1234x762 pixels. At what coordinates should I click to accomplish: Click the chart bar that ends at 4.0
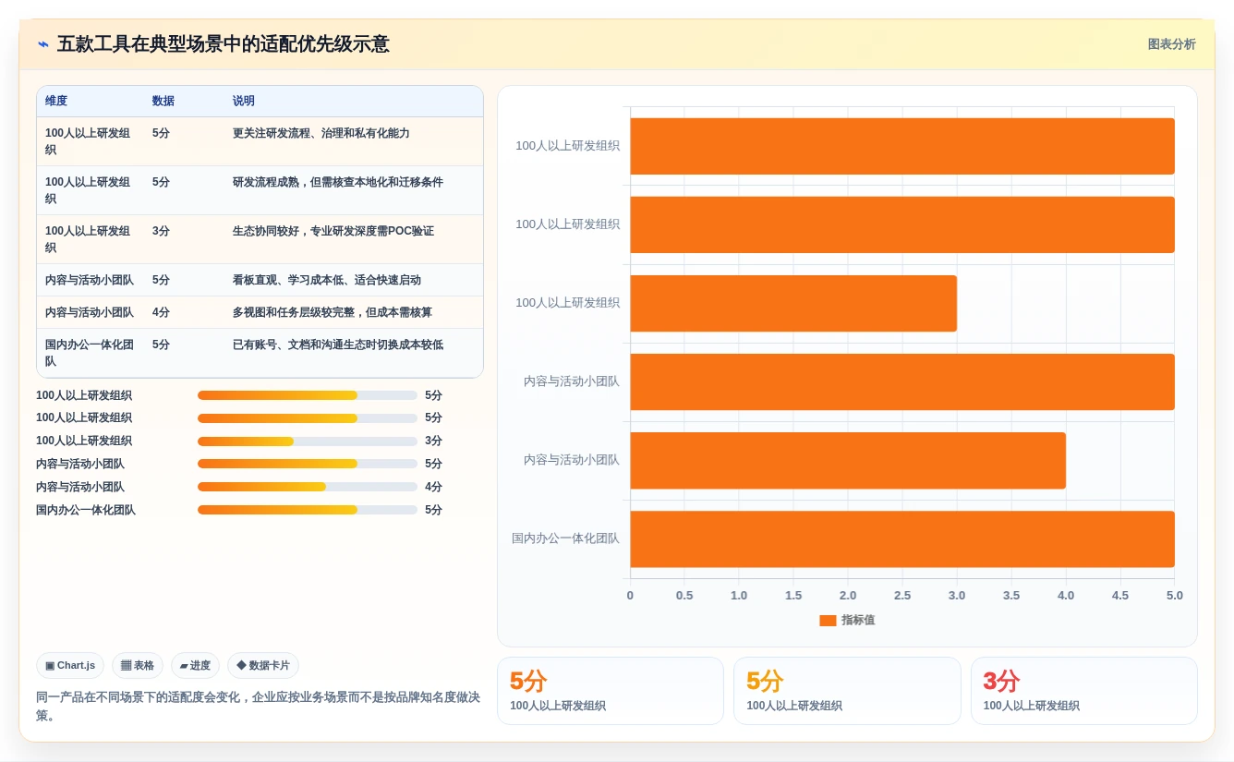[848, 461]
